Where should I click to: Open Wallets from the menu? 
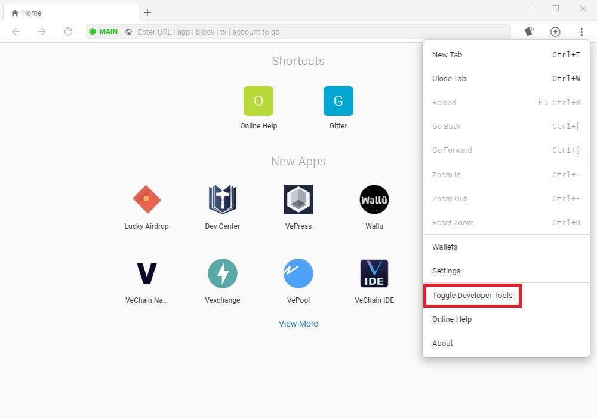click(506, 247)
